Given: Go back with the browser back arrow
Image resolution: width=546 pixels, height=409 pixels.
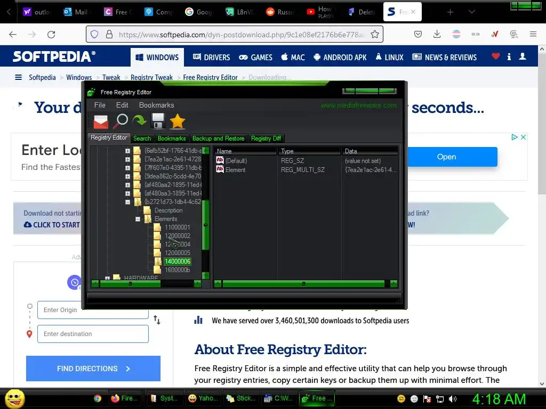Looking at the screenshot, I should (x=13, y=35).
